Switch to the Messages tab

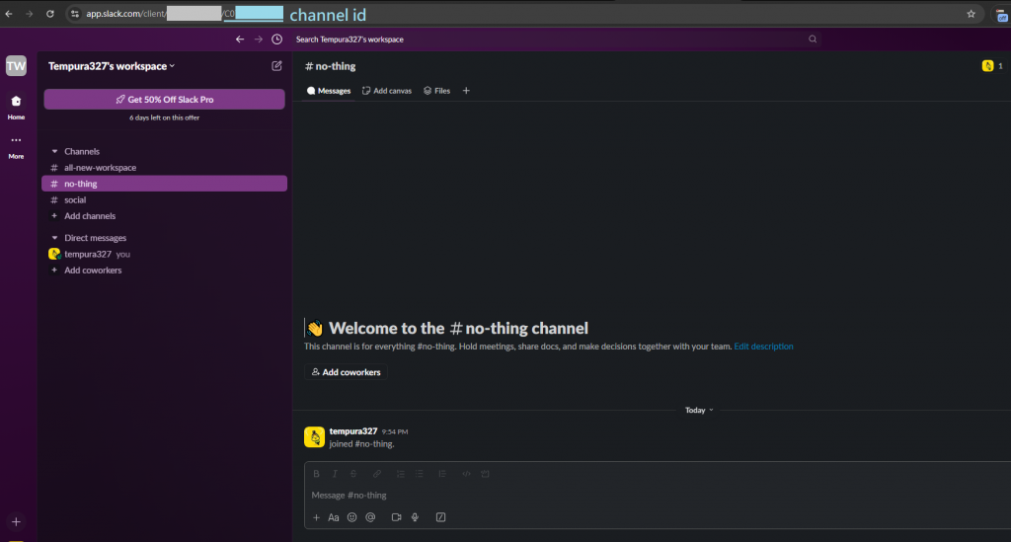[x=329, y=91]
